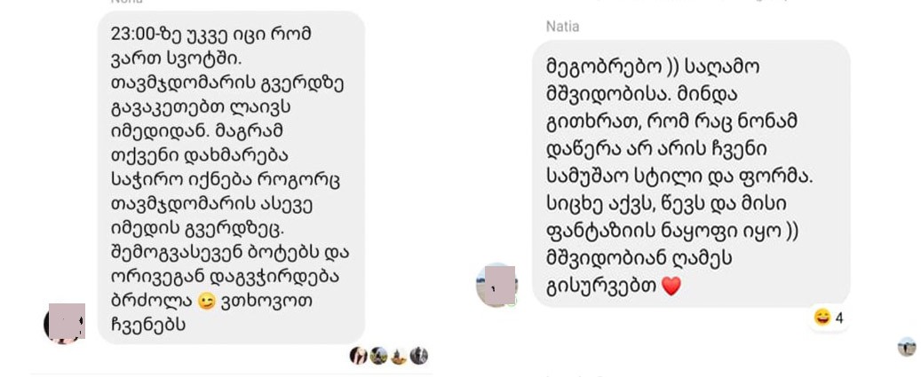Click the word ჩვენებს ending the left message
The width and height of the screenshot is (921, 377).
[x=148, y=325]
